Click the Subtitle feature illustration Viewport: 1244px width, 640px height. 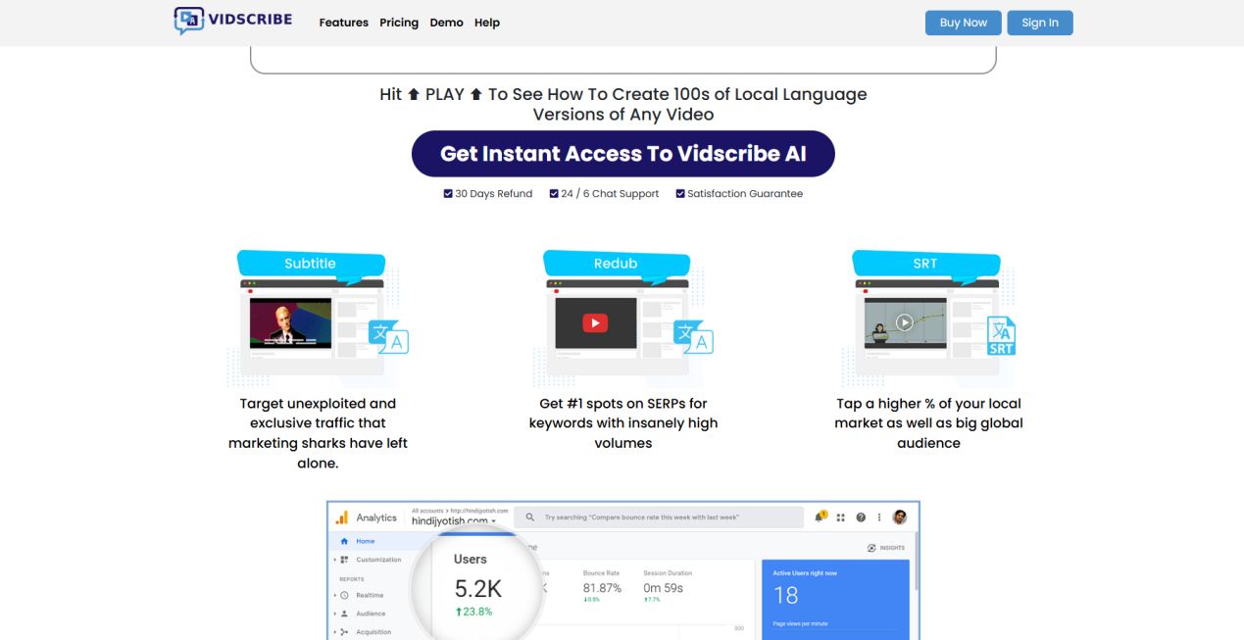pos(318,318)
